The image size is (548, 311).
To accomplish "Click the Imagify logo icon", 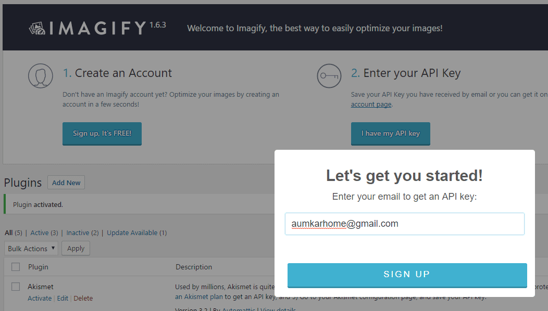I will click(x=37, y=28).
